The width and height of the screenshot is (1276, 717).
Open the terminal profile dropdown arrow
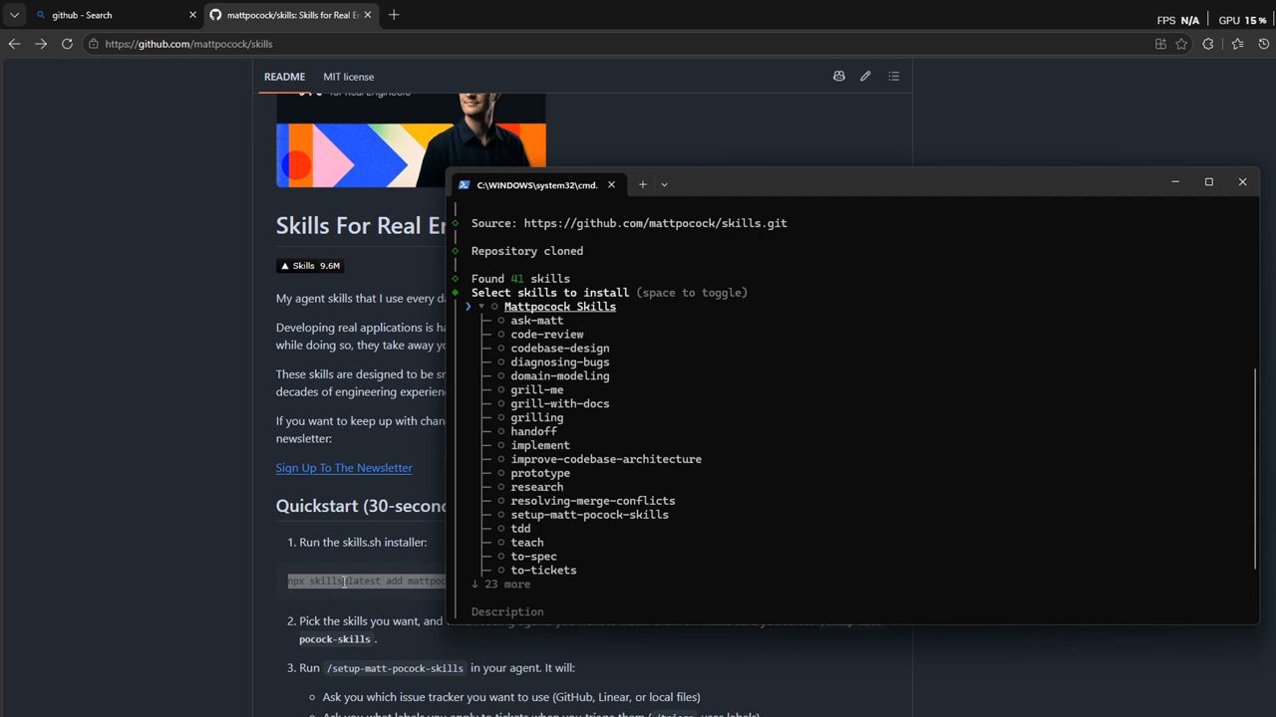pyautogui.click(x=664, y=184)
